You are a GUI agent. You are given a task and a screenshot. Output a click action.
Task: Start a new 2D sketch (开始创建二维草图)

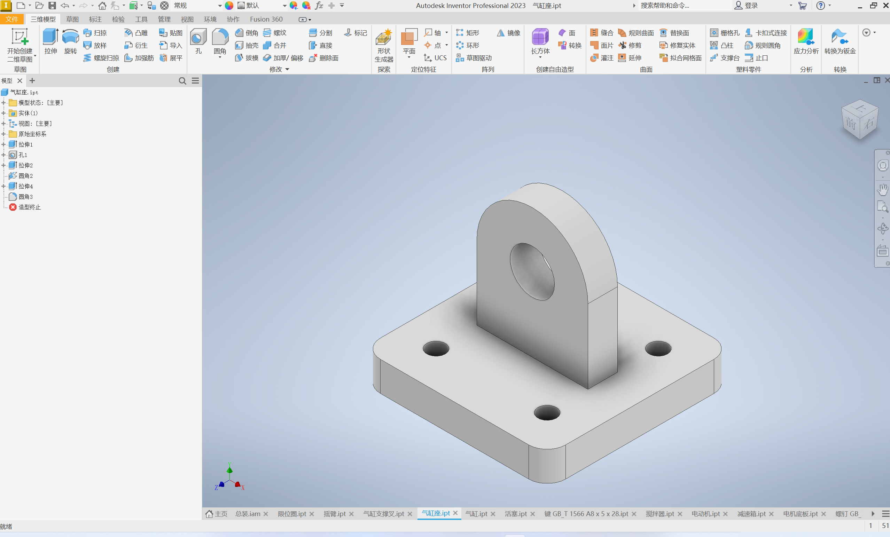pyautogui.click(x=20, y=45)
